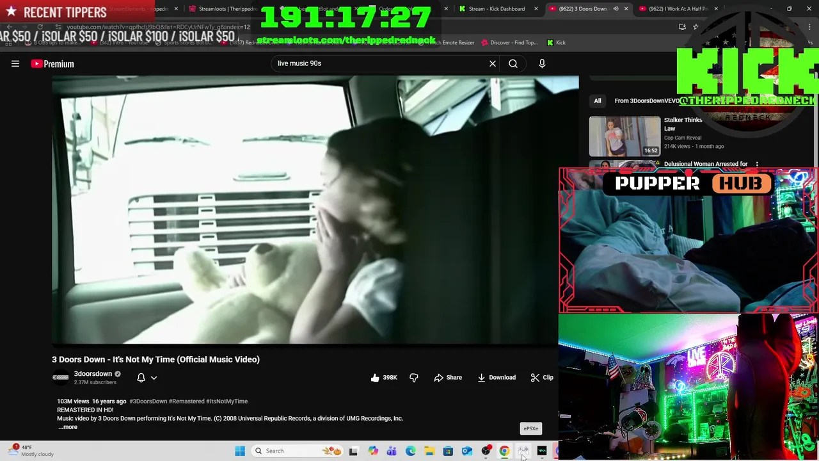
Task: Open the Kick bookmark in bookmarks bar
Action: [556, 43]
